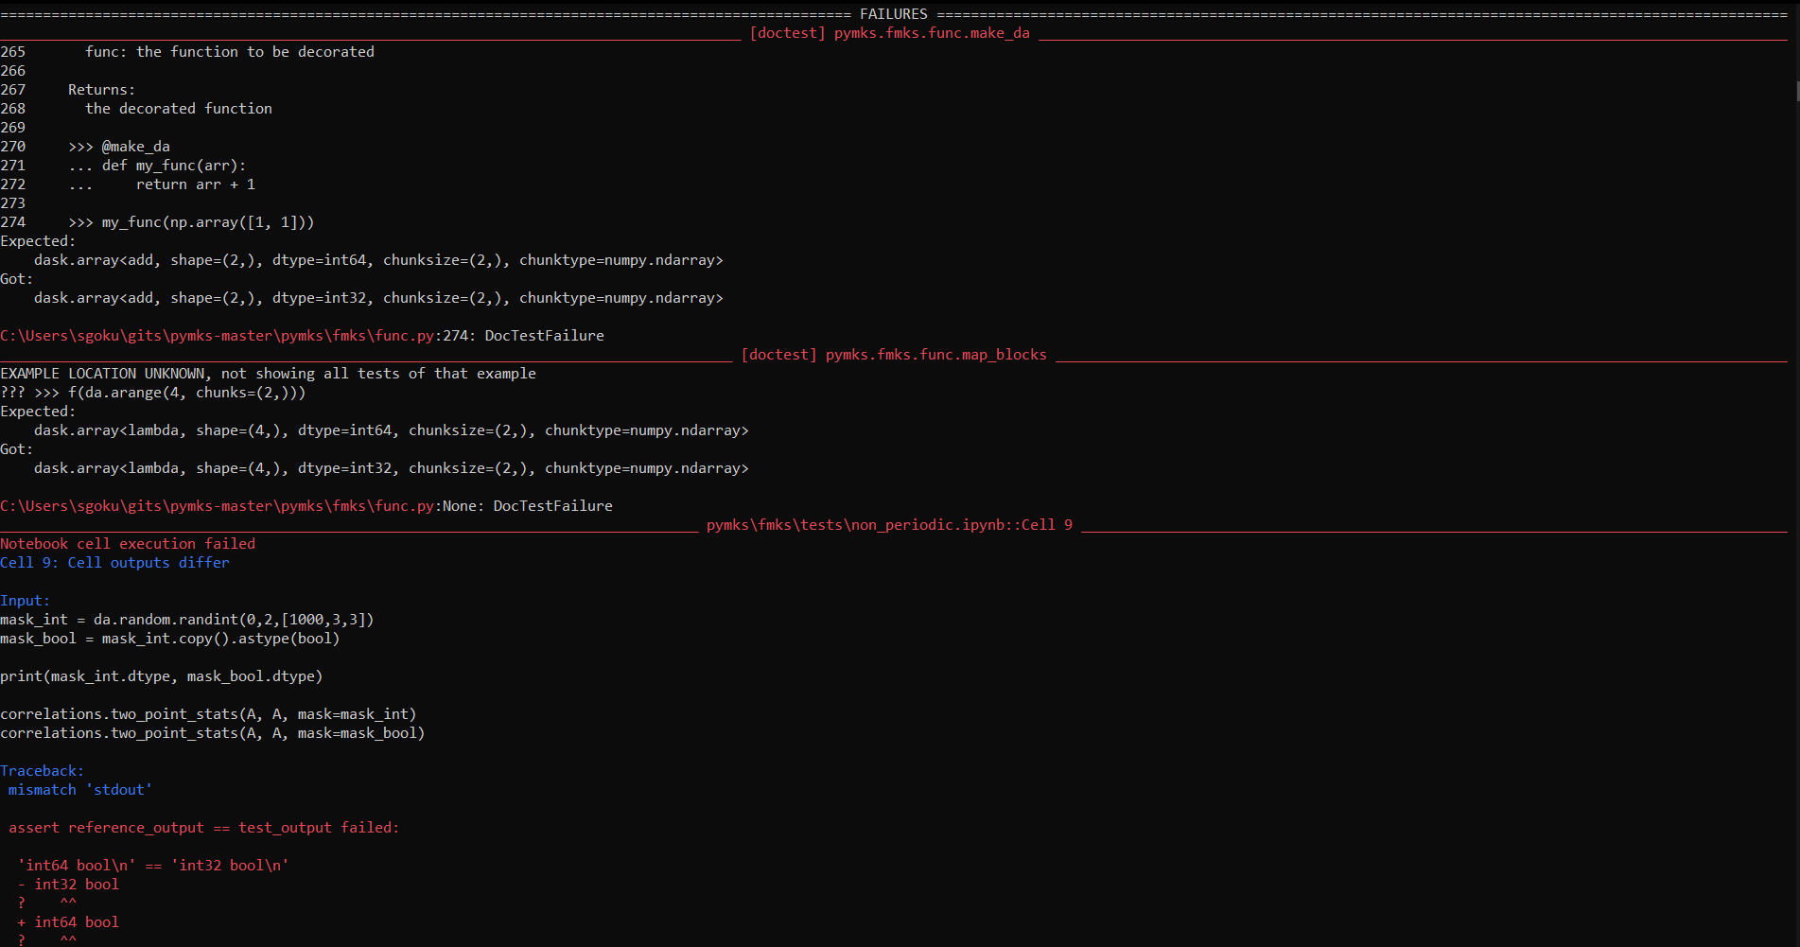Click the FAILURES header text

pyautogui.click(x=894, y=14)
